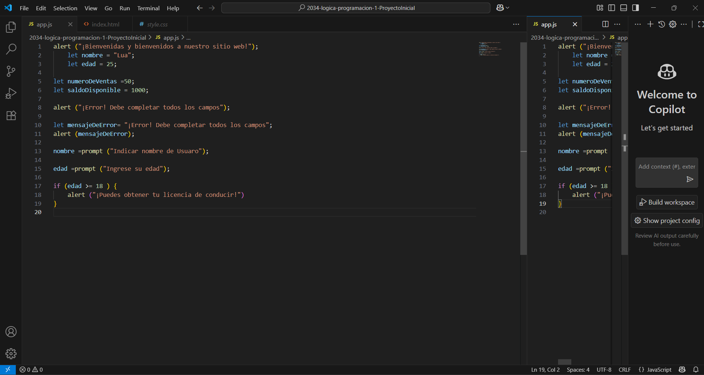Toggle the bottom panel
This screenshot has width=704, height=375.
pos(623,8)
